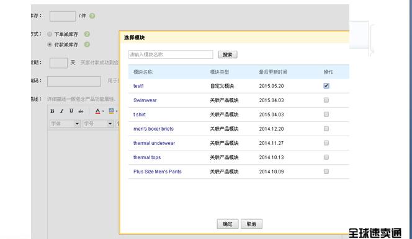Toggle bold formatting in the editor
Screen dimensions: 412x239
(x=52, y=111)
